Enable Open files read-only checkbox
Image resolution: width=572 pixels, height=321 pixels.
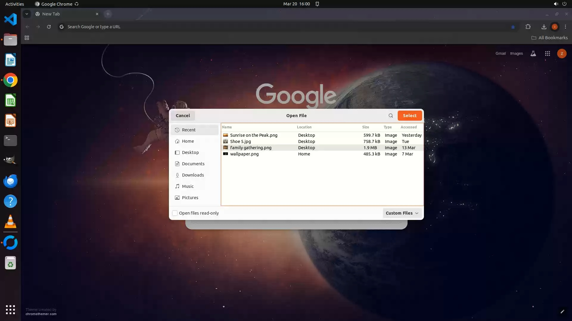(175, 213)
